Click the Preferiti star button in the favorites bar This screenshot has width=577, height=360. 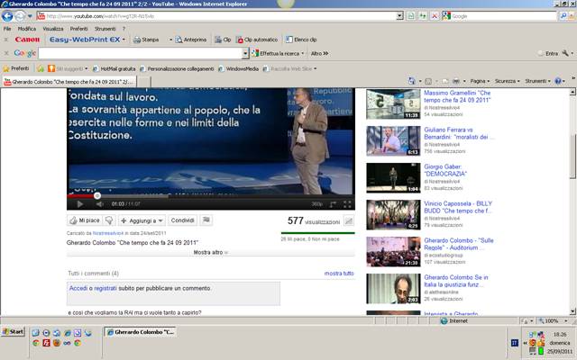tap(16, 68)
